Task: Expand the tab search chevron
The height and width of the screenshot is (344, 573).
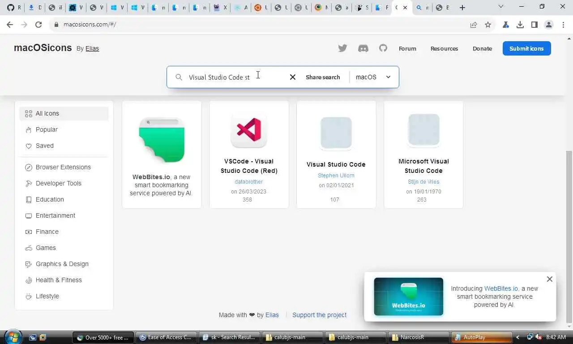Action: (501, 7)
